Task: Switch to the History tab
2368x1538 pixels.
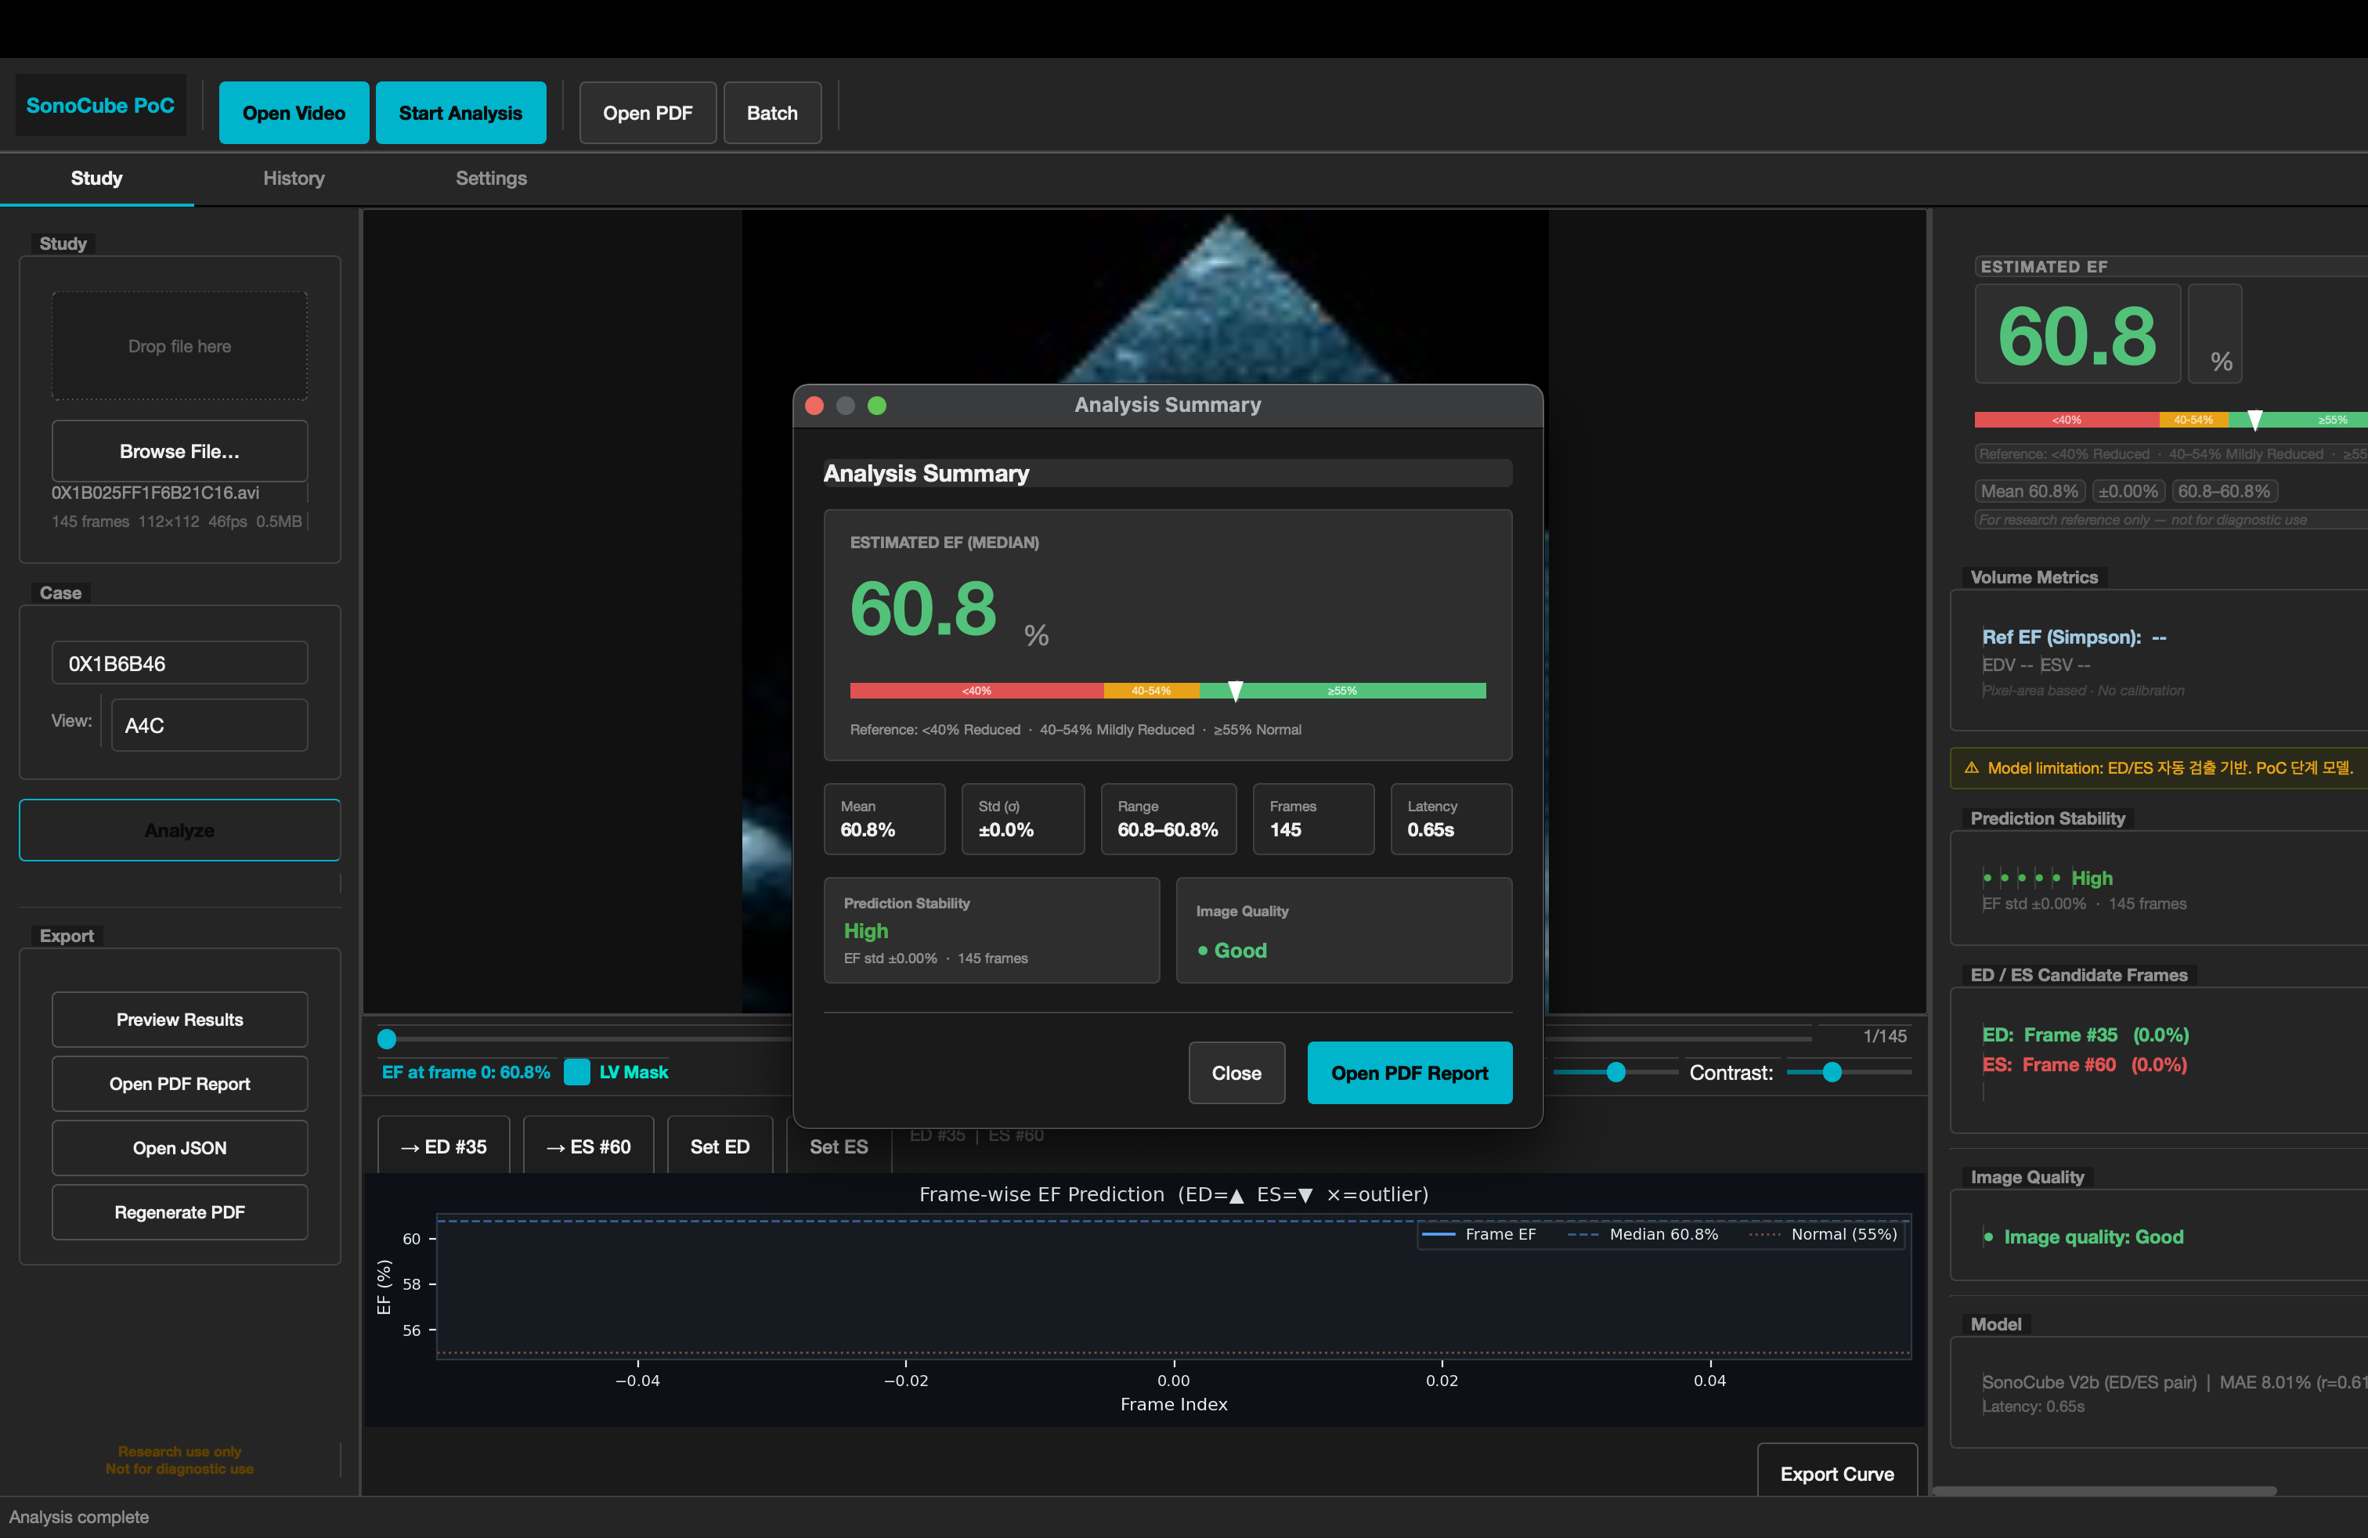Action: [294, 178]
